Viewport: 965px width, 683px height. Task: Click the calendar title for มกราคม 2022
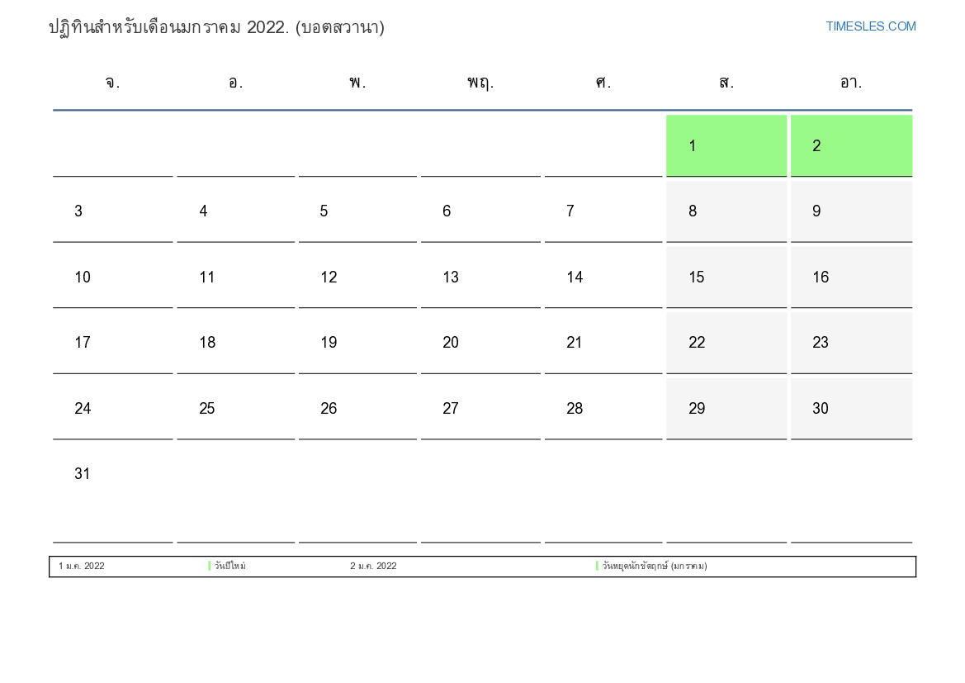point(216,27)
